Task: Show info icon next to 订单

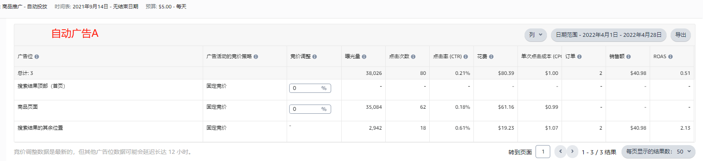Action: (x=579, y=56)
